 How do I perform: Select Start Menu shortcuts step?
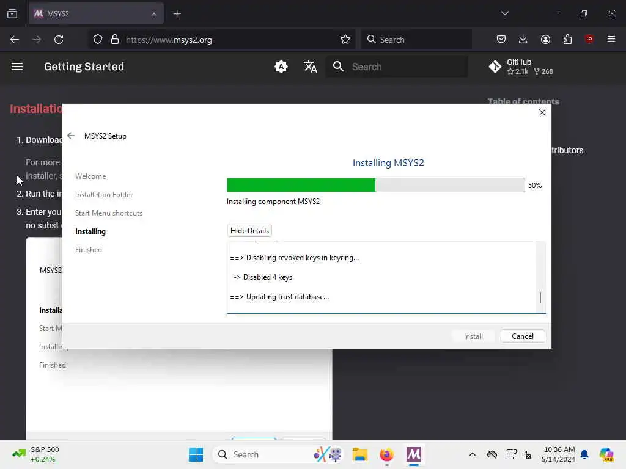[x=109, y=213]
